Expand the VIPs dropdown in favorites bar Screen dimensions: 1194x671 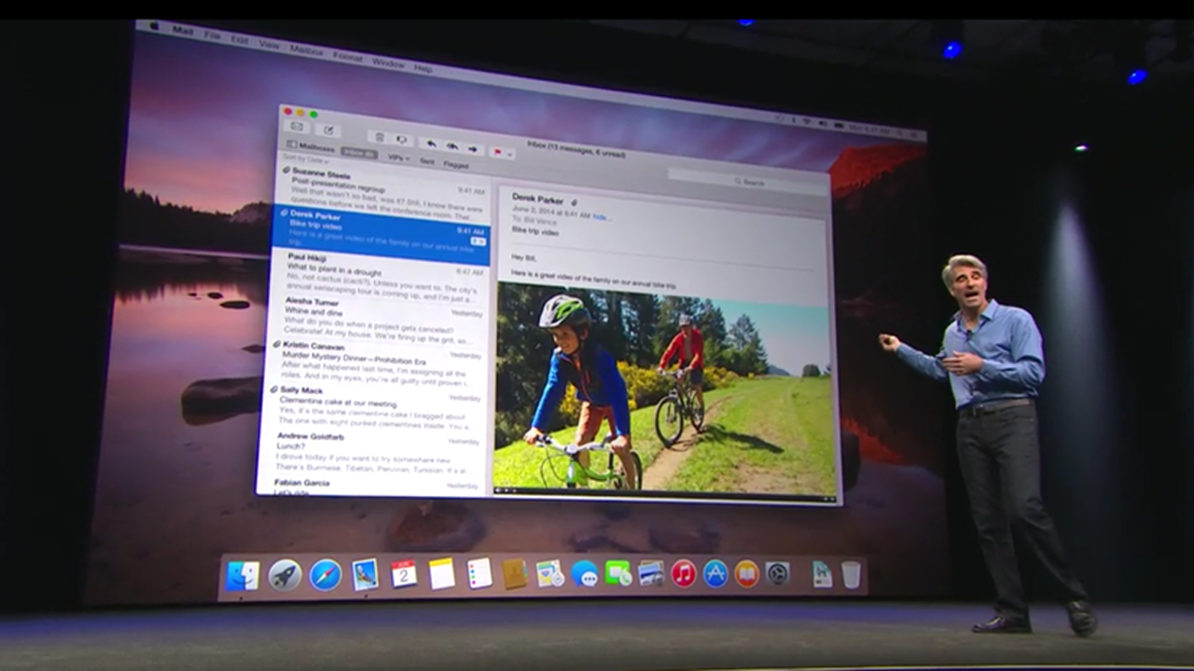click(x=397, y=158)
